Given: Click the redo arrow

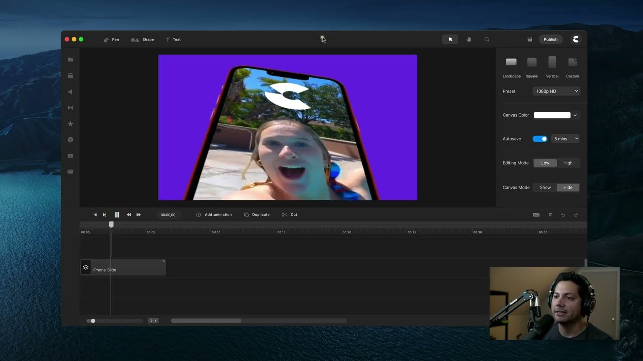Looking at the screenshot, I should [576, 215].
